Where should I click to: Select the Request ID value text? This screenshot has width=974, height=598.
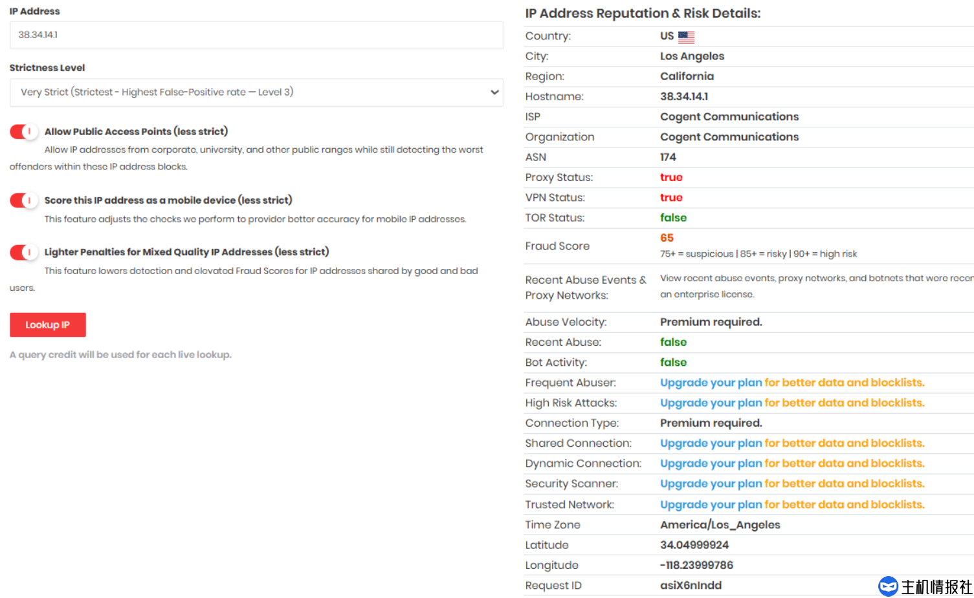tap(691, 586)
